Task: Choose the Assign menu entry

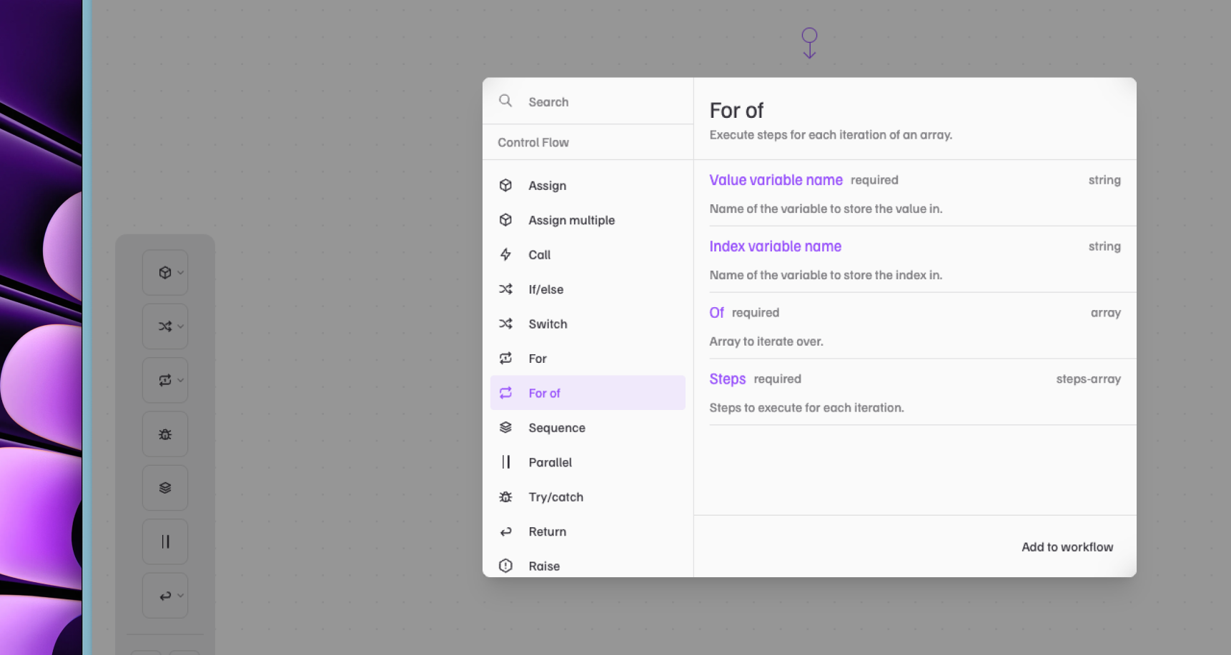Action: 588,186
